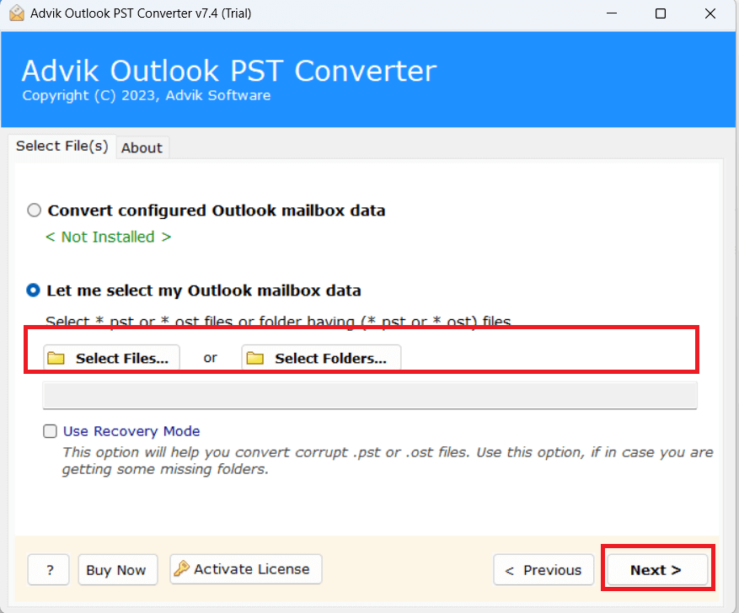Image resolution: width=739 pixels, height=613 pixels.
Task: Maximize the Advik converter window
Action: tap(661, 13)
